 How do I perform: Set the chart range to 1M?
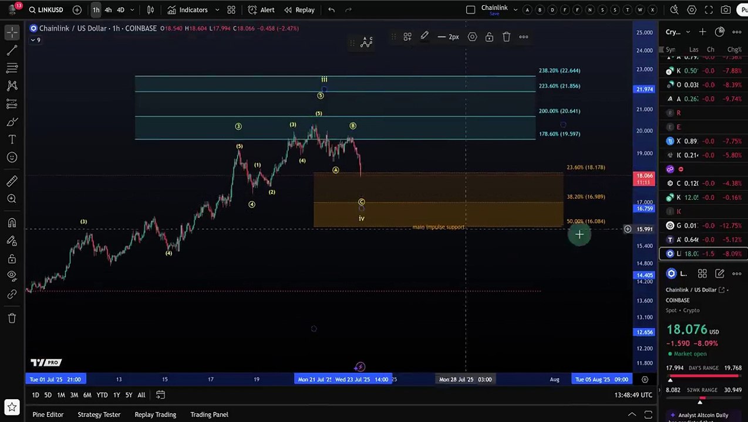[x=61, y=395]
